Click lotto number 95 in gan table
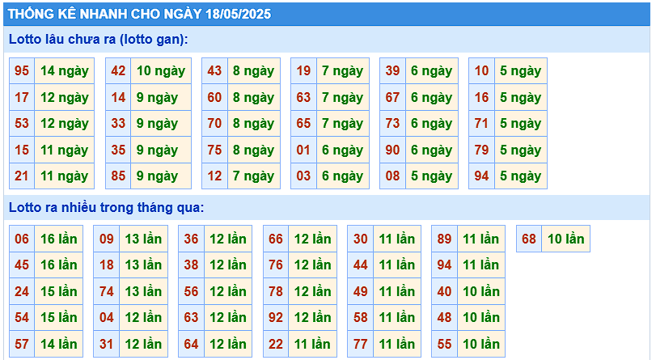The height and width of the screenshot is (360, 656). 22,70
